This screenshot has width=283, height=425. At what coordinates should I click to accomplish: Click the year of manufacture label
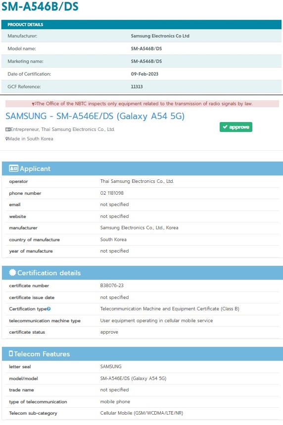pyautogui.click(x=31, y=251)
